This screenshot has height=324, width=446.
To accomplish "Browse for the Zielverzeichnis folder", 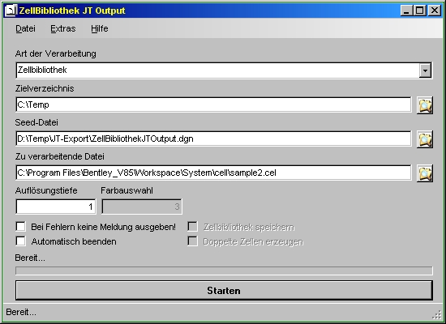I will tap(425, 105).
